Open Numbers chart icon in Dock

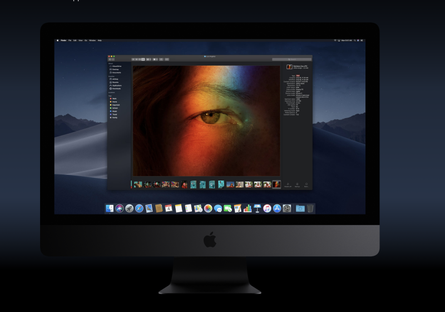coord(248,208)
